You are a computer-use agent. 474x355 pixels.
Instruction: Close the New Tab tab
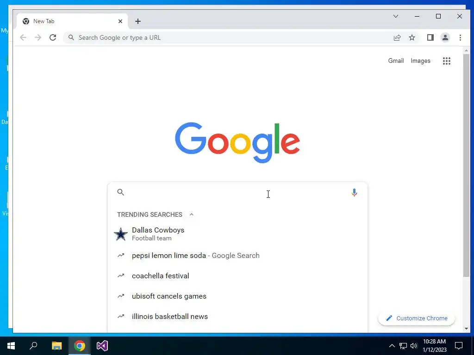tap(120, 21)
